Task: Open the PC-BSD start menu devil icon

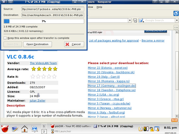Action: pyautogui.click(x=5, y=129)
